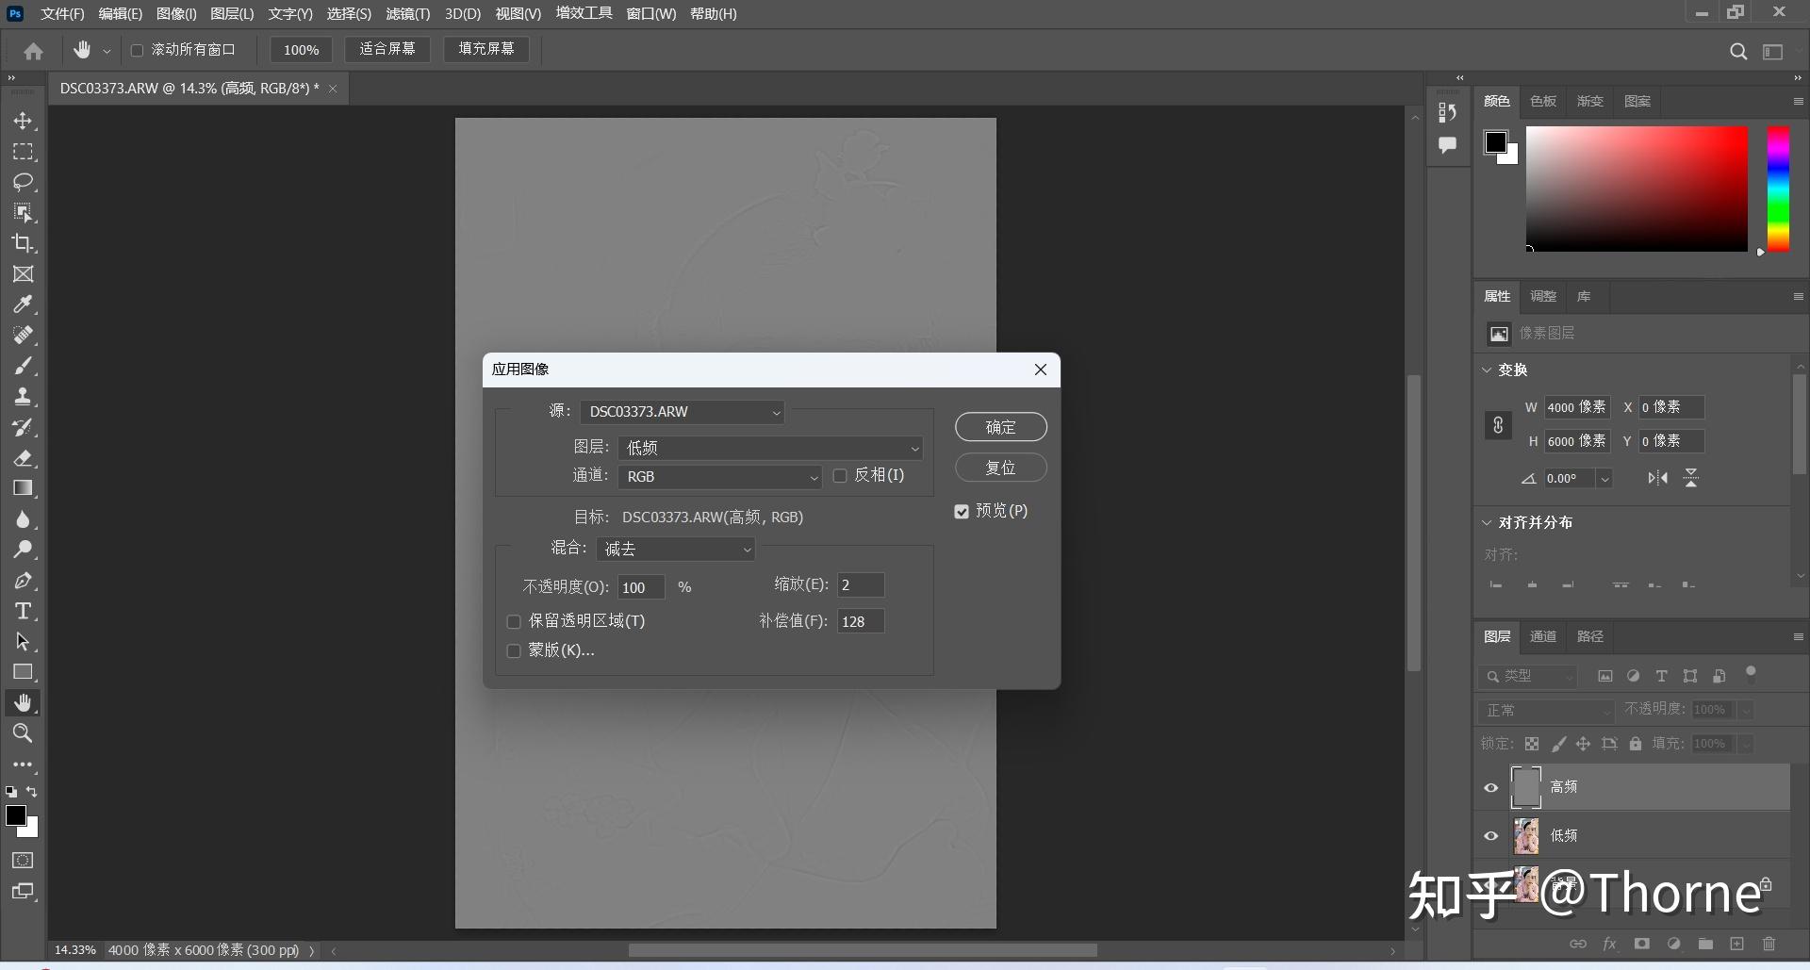The width and height of the screenshot is (1810, 970).
Task: Open the 滤镜(T) menu
Action: coord(407,14)
